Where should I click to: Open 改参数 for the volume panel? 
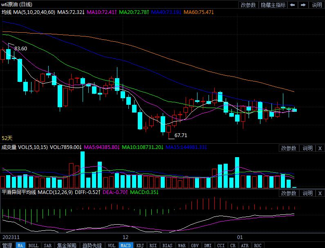pos(288,148)
